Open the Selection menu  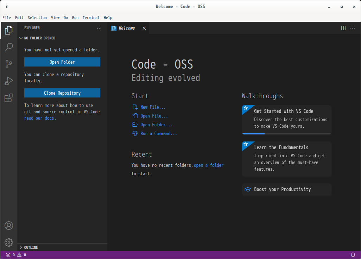click(x=37, y=18)
